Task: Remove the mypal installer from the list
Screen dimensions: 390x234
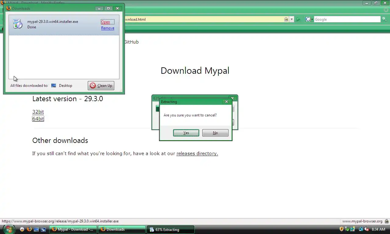Action: pyautogui.click(x=108, y=28)
